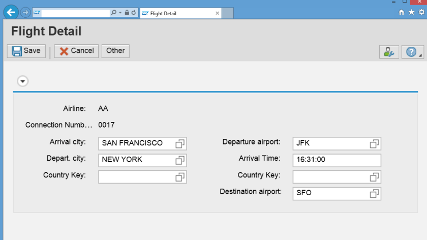Refresh the page with the reload icon
This screenshot has height=240, width=427.
point(134,13)
